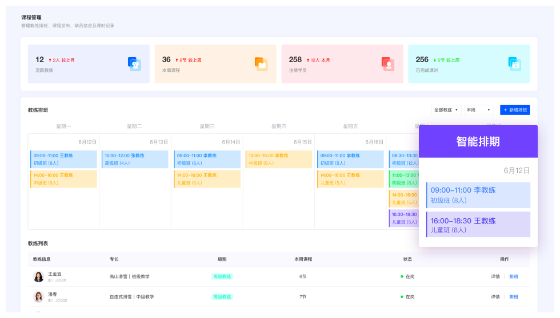Viewport: 560px width, 318px height.
Task: Expand the 本周 week range dropdown
Action: (479, 110)
